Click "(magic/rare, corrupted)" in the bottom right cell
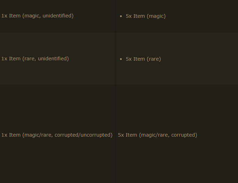The width and height of the screenshot is (238, 183). tap(168, 135)
